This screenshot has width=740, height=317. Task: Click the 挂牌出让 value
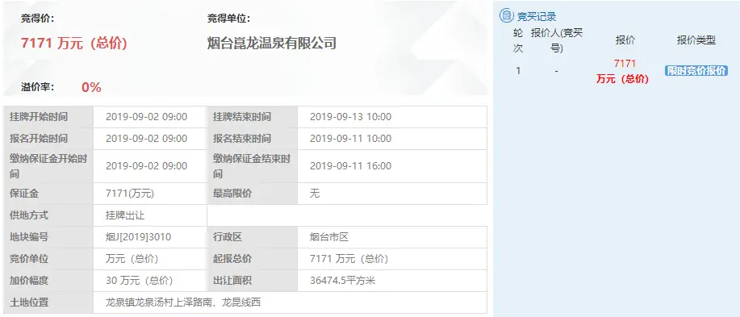[x=125, y=215]
